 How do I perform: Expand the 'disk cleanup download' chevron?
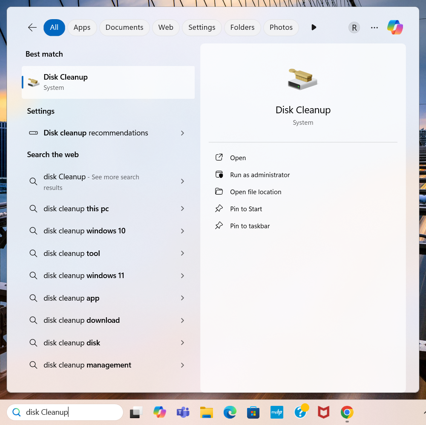pos(183,320)
